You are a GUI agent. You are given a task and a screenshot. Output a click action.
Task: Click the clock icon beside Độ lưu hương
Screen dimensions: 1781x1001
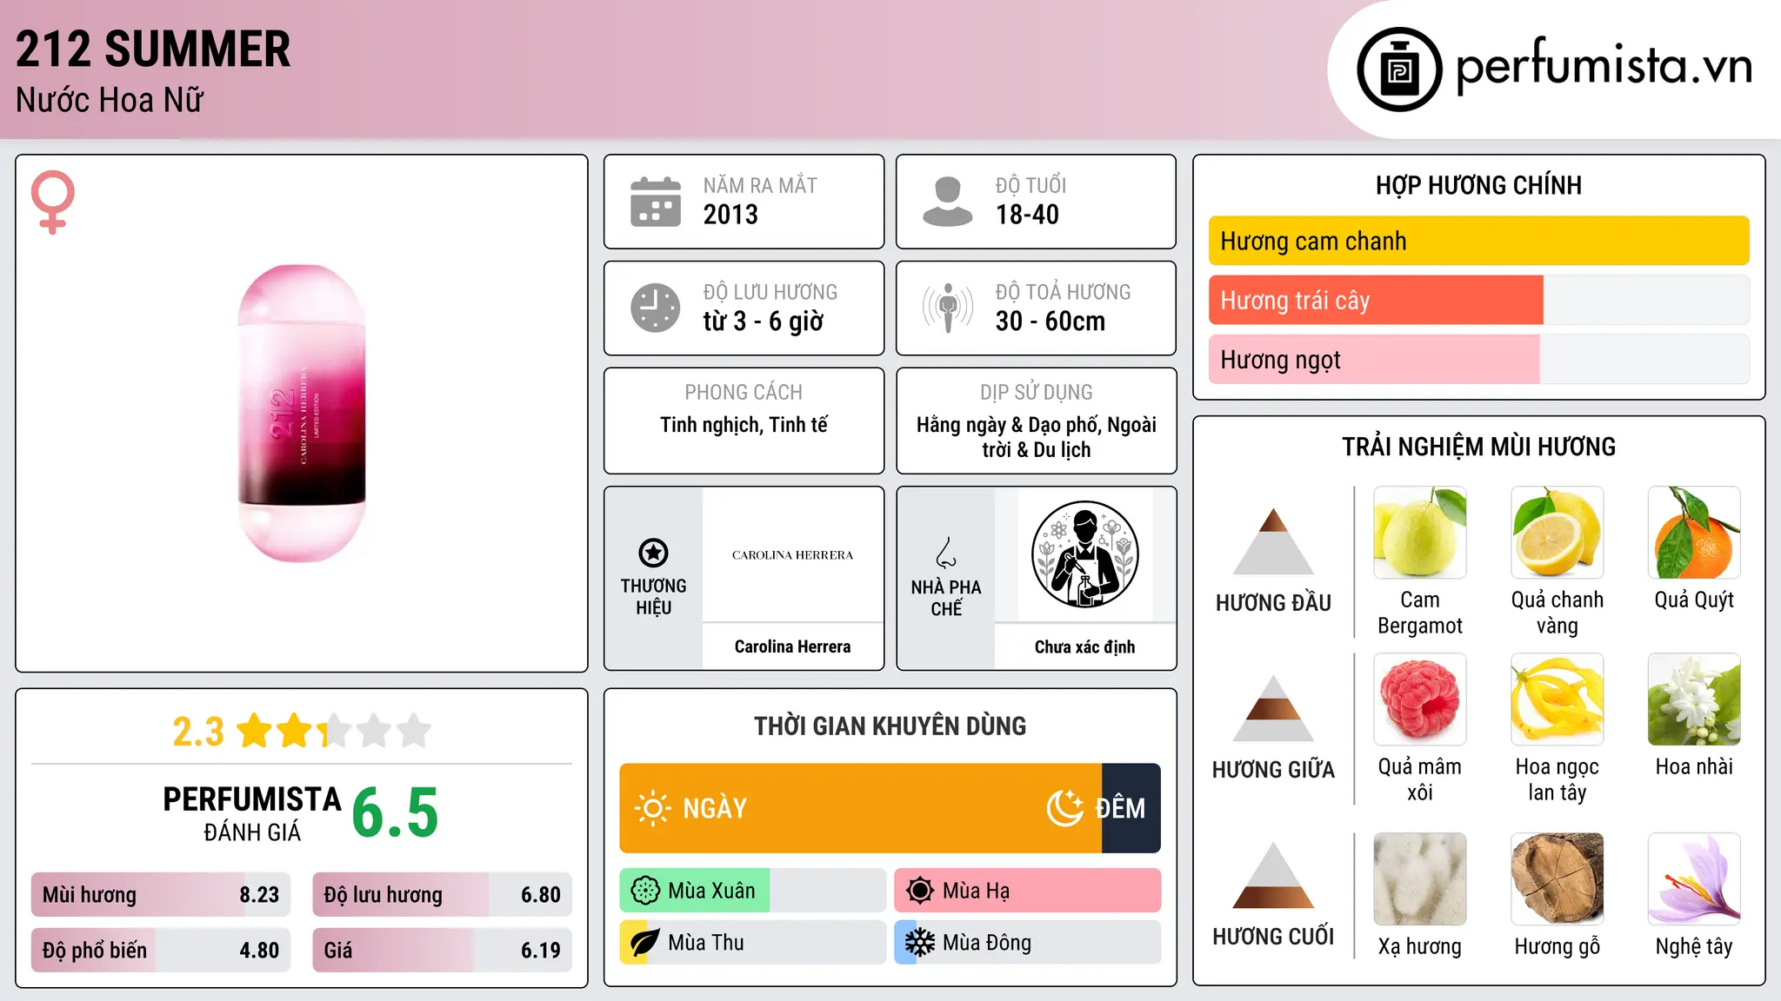pyautogui.click(x=656, y=308)
